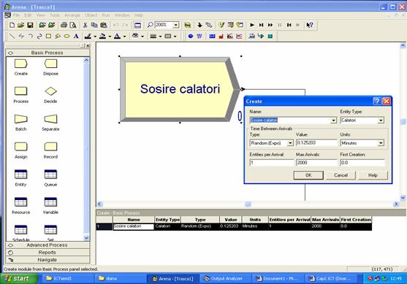This screenshot has width=407, height=284.
Task: Click the Max Arrivals field showing 2000
Action: tap(316, 163)
